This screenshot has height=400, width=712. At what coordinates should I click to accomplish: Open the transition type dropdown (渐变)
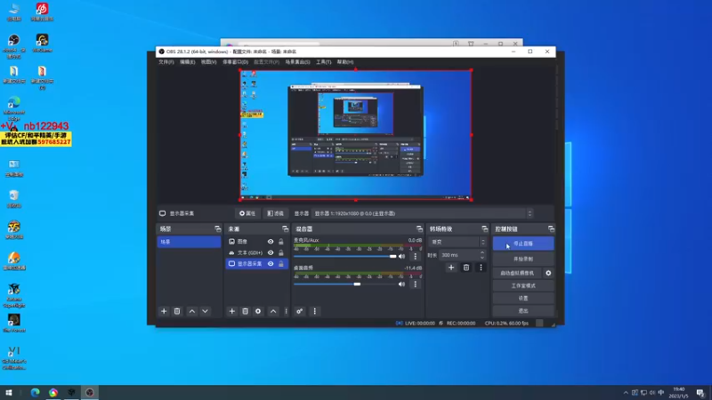point(457,242)
